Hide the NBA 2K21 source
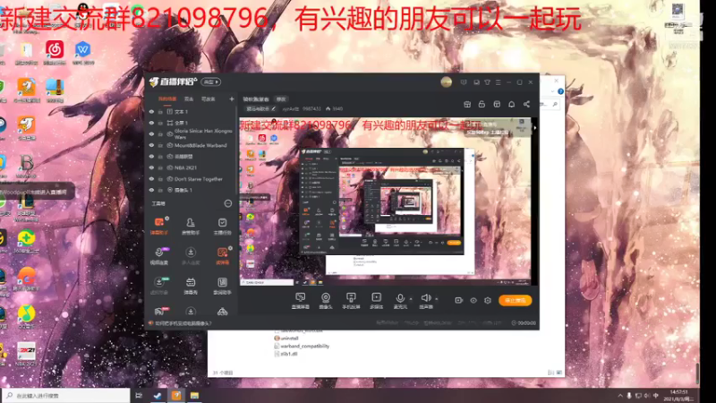The width and height of the screenshot is (716, 403). click(x=151, y=167)
